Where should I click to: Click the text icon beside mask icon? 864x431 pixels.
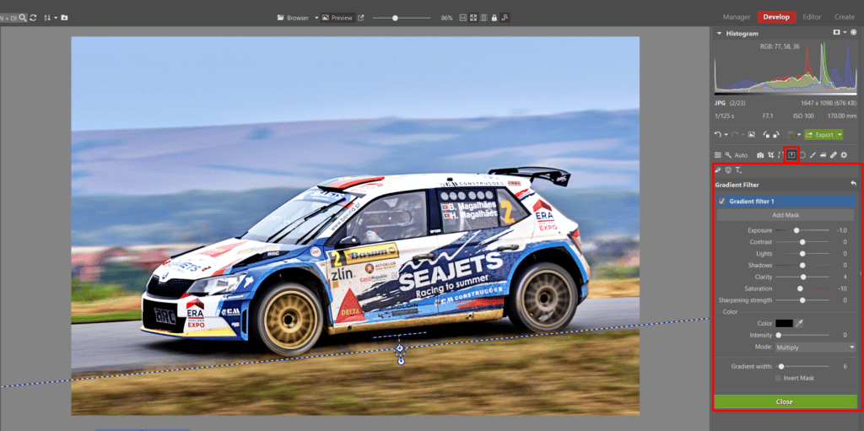[738, 170]
